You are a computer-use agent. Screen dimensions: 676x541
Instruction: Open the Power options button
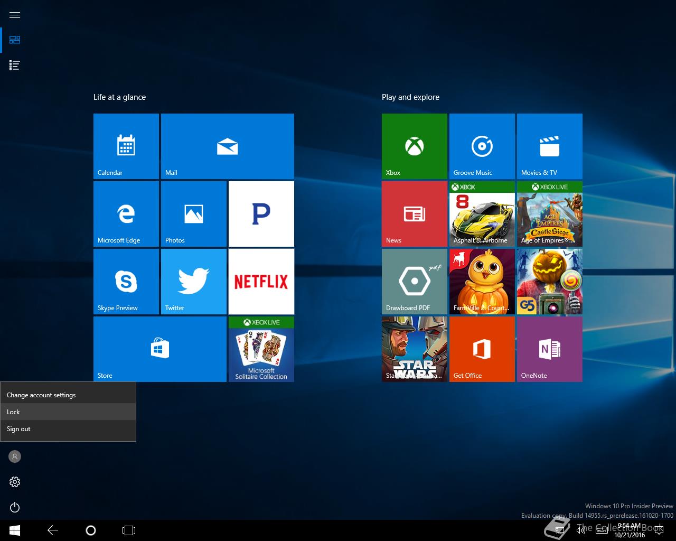(15, 507)
